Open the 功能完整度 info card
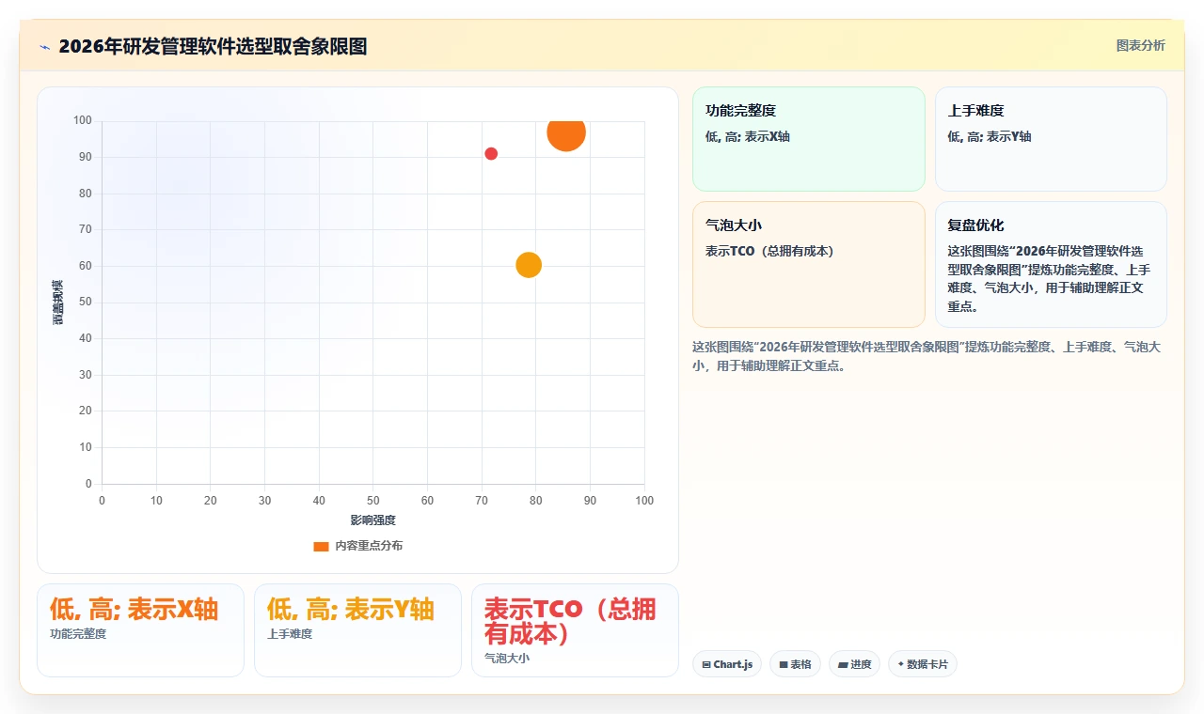The height and width of the screenshot is (714, 1204). [x=809, y=139]
